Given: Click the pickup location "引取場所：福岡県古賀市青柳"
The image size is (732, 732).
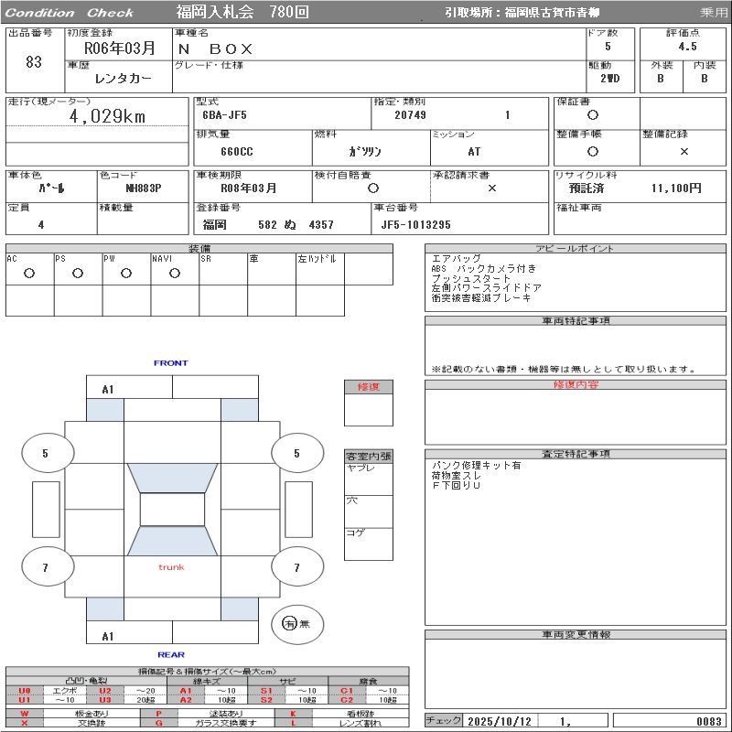Looking at the screenshot, I should (x=522, y=13).
